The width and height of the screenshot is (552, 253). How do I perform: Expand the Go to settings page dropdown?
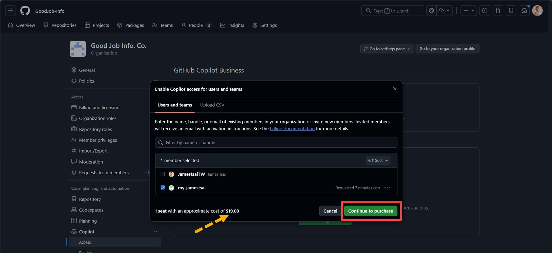point(387,49)
